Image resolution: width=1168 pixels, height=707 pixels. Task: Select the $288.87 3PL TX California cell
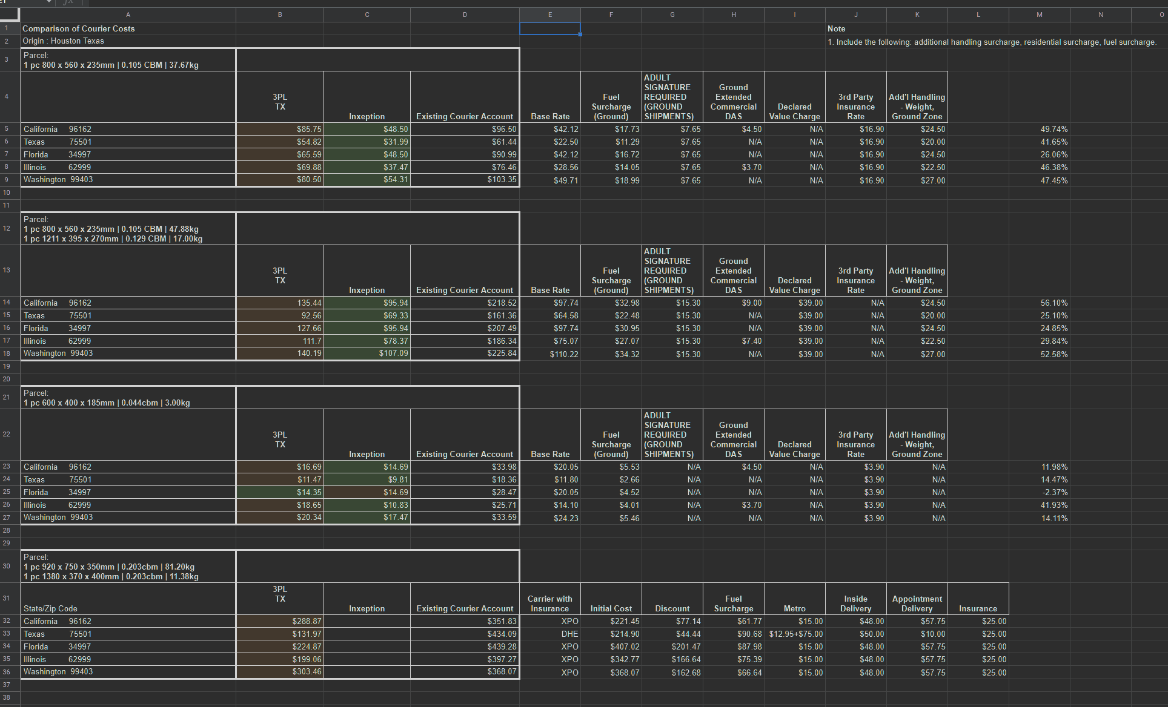point(279,621)
